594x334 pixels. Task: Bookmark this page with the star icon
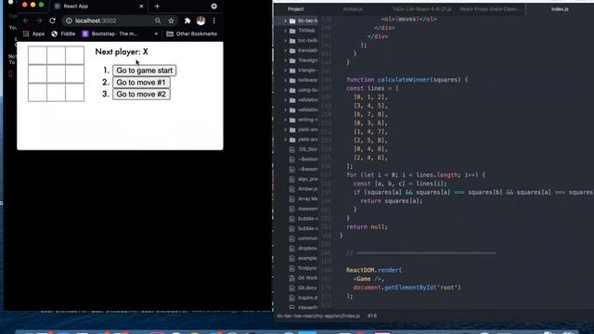click(x=171, y=20)
